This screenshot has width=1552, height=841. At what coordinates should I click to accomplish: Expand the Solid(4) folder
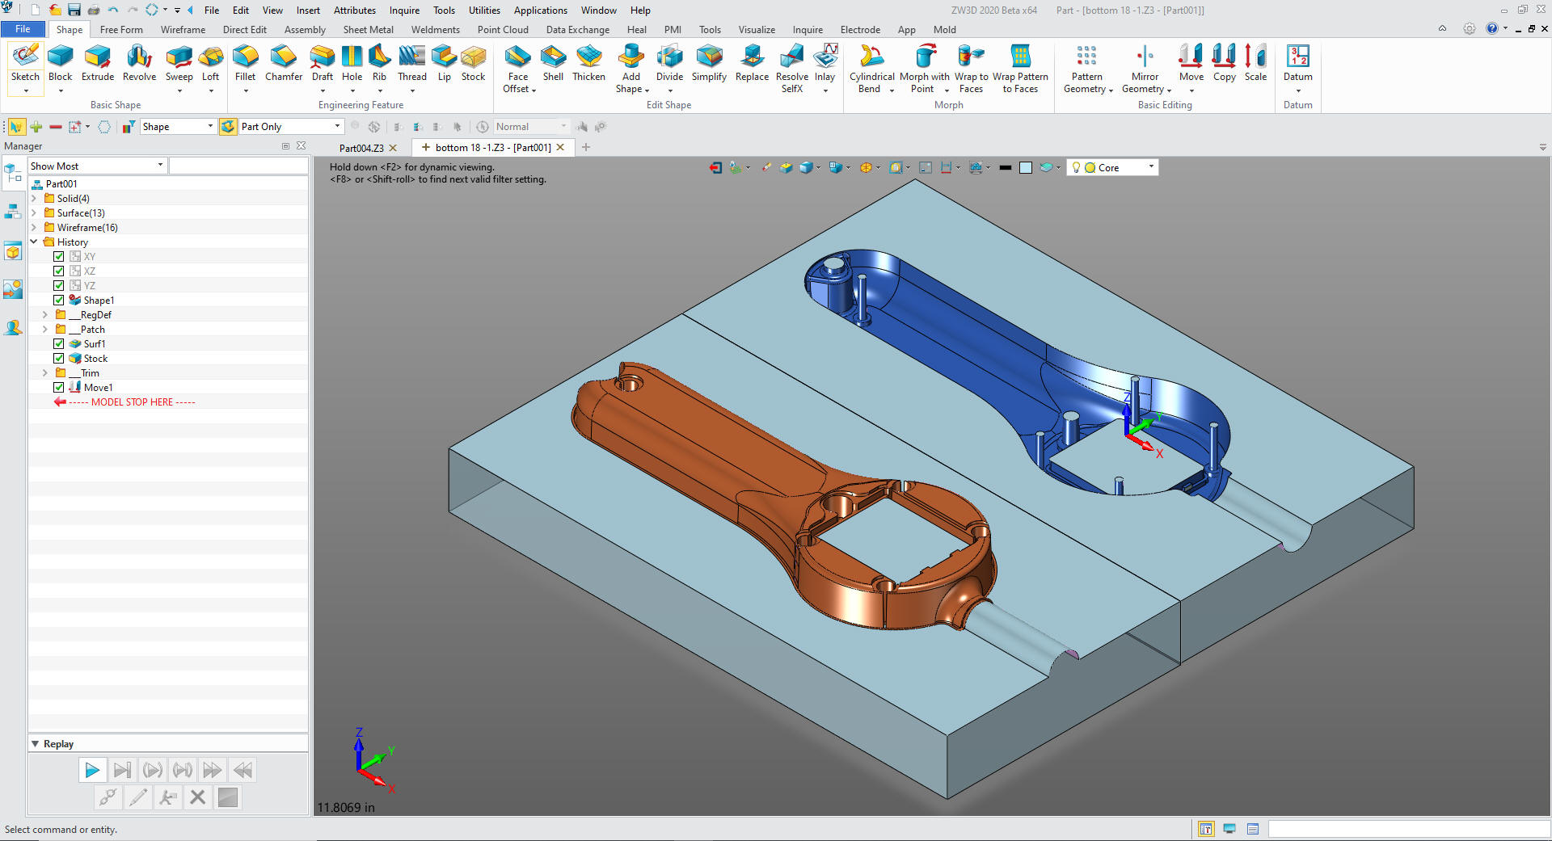(x=34, y=199)
